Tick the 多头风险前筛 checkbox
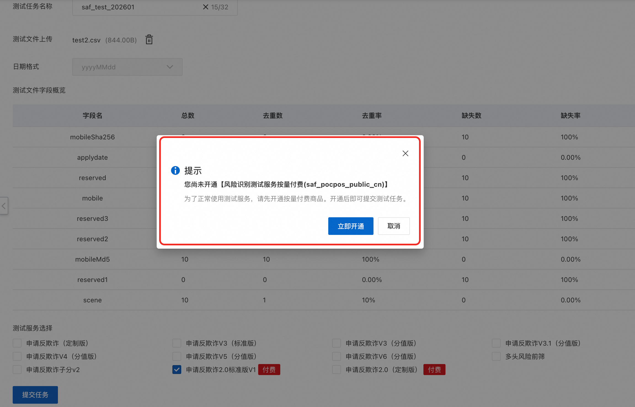The width and height of the screenshot is (635, 407). click(x=496, y=356)
